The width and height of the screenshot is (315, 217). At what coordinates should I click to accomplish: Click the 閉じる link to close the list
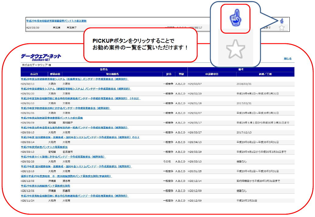[288, 58]
